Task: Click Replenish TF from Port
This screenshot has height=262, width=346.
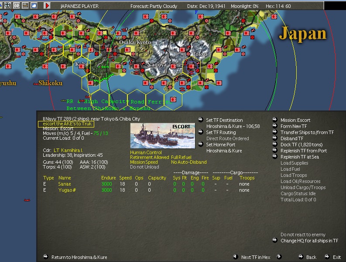Action: [x=304, y=151]
